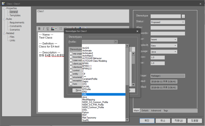Check the clientscript stereotype checkbox
The height and width of the screenshot is (126, 205).
(71, 67)
